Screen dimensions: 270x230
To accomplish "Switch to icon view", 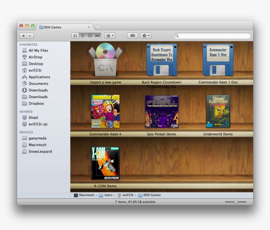I will click(x=75, y=36).
